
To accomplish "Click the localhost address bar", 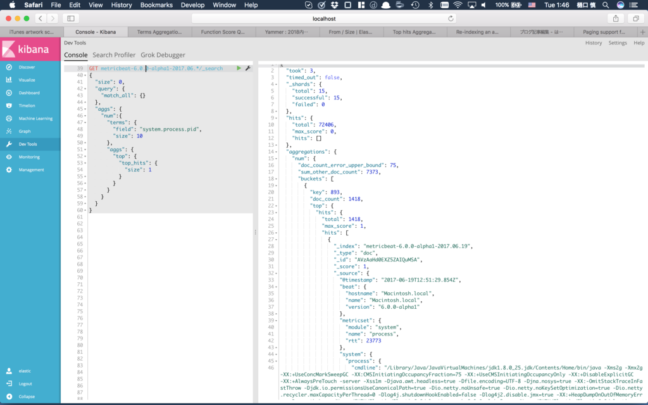I will pos(324,18).
